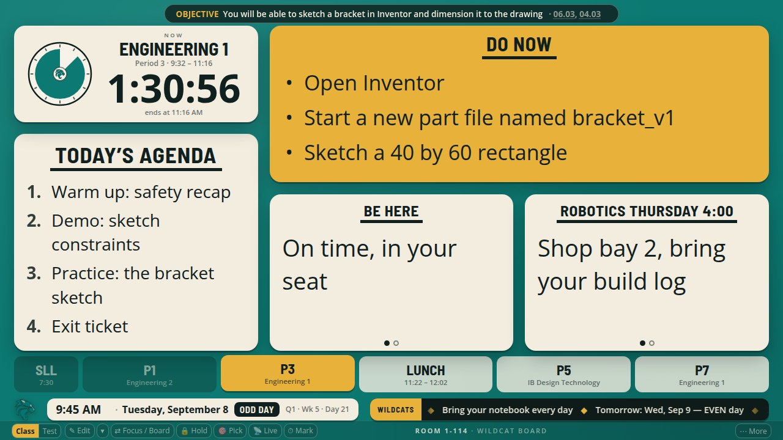The width and height of the screenshot is (783, 440).
Task: Open the Pick student tool
Action: (231, 431)
